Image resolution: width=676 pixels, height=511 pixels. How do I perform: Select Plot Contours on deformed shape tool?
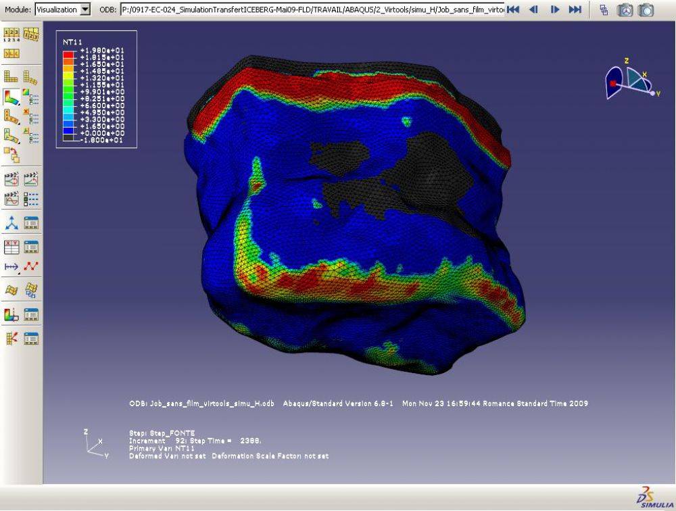(x=11, y=97)
